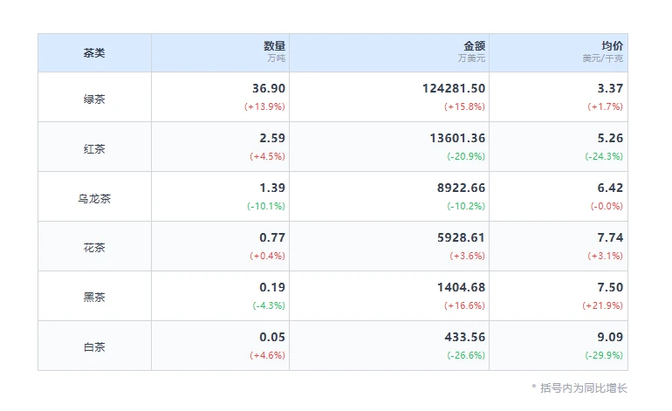Click the decline figure (-10.2%)
Screen dimensions: 672x411
466,206
